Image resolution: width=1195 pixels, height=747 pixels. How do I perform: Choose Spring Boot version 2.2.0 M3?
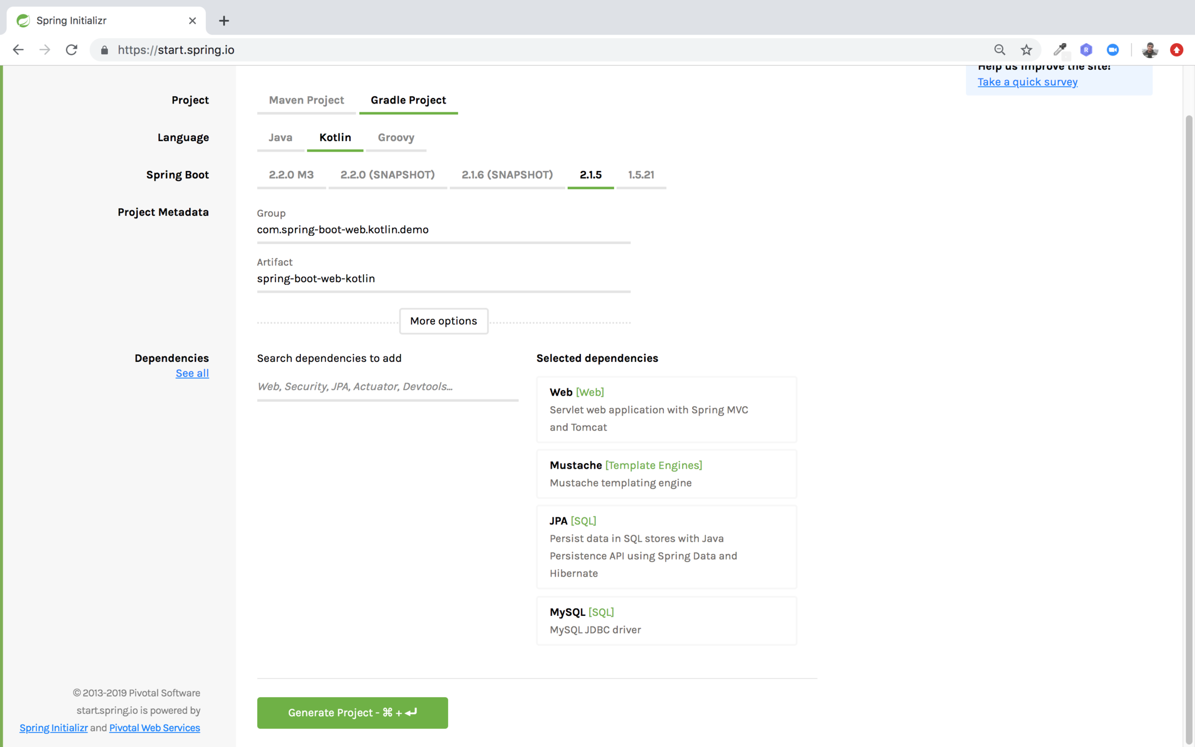pyautogui.click(x=291, y=175)
